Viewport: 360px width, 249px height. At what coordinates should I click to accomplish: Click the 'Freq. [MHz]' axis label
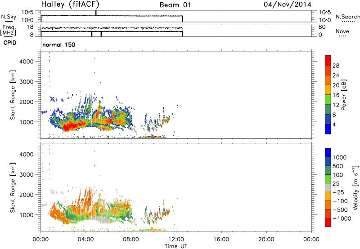click(9, 31)
